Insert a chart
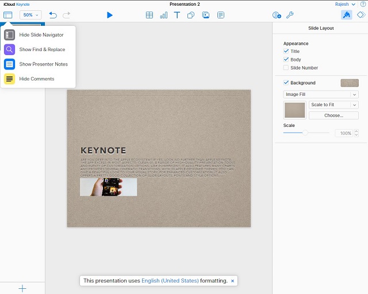Screen dimensions: 368x294 (x=163, y=15)
